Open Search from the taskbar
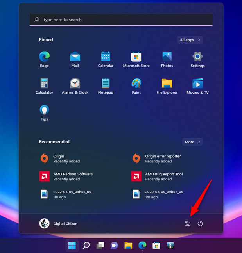This screenshot has height=253, width=242. pos(86,246)
